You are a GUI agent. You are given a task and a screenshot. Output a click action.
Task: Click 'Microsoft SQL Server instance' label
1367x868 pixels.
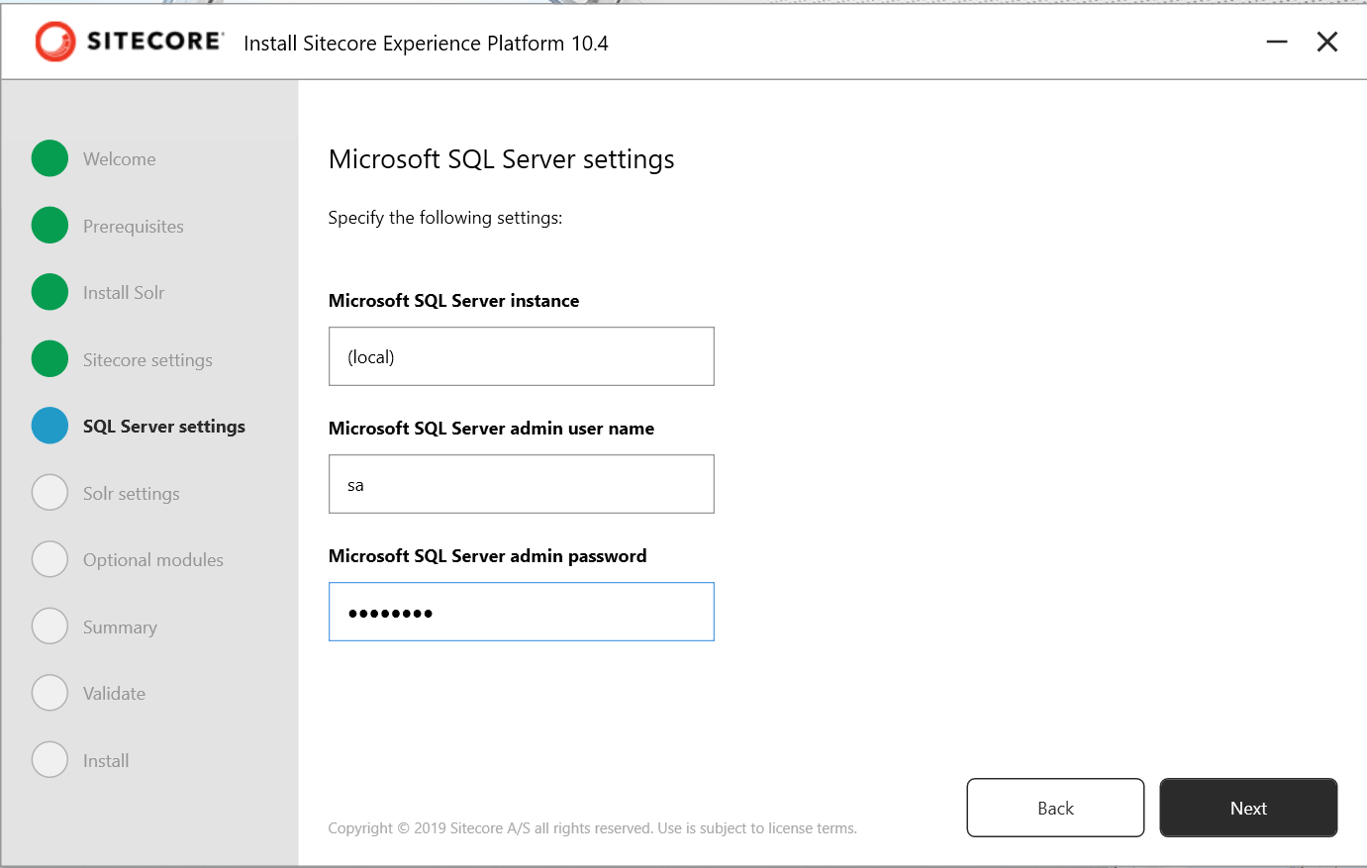[x=453, y=301]
